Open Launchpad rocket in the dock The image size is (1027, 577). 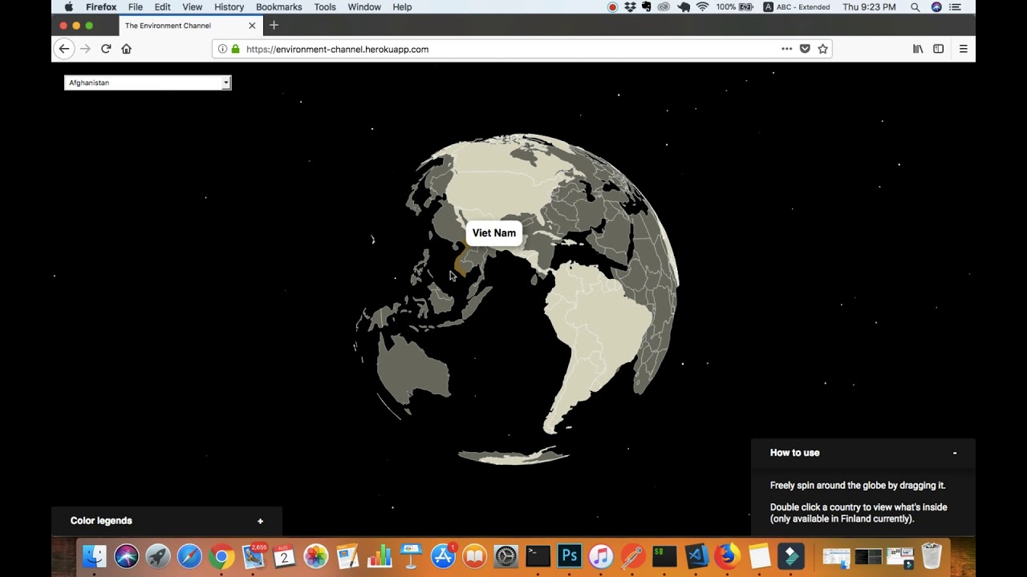pyautogui.click(x=158, y=556)
